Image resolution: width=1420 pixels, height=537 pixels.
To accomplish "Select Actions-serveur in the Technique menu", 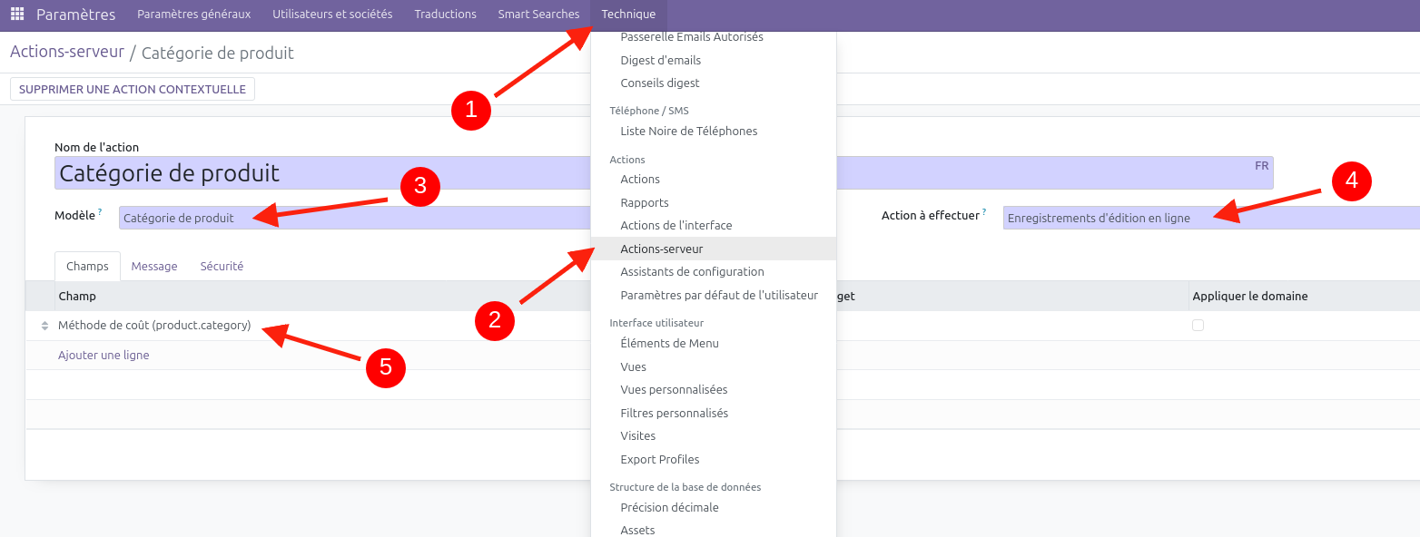I will click(x=661, y=249).
